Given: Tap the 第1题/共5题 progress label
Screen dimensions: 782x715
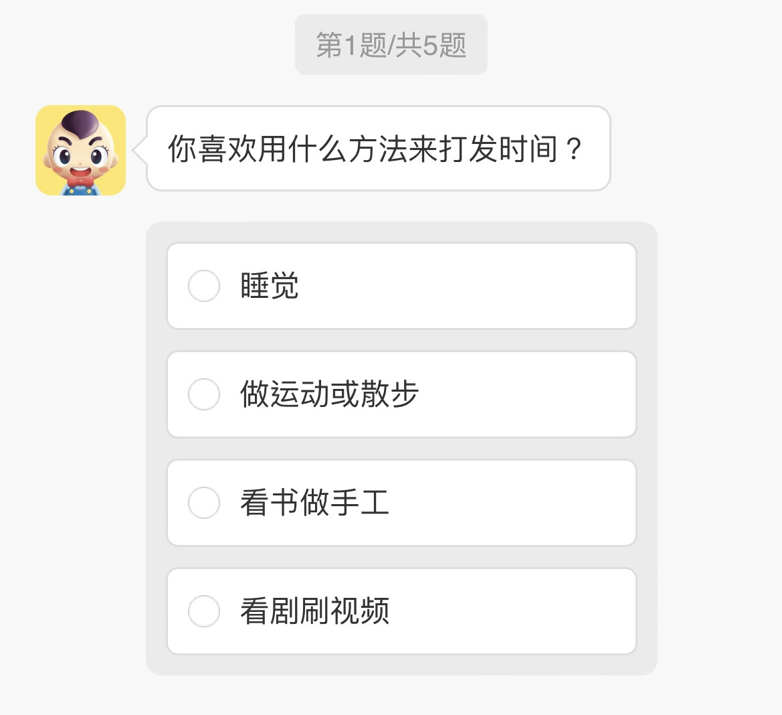Looking at the screenshot, I should (x=391, y=45).
